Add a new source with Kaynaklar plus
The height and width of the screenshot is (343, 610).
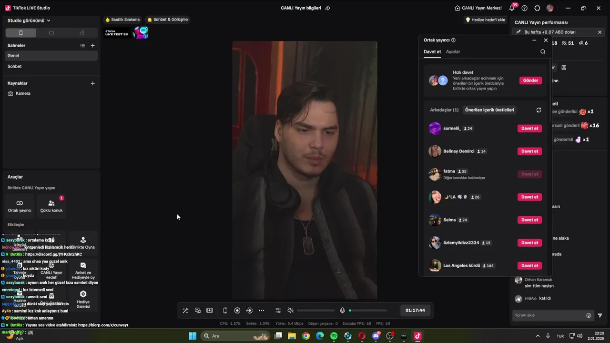[x=93, y=83]
